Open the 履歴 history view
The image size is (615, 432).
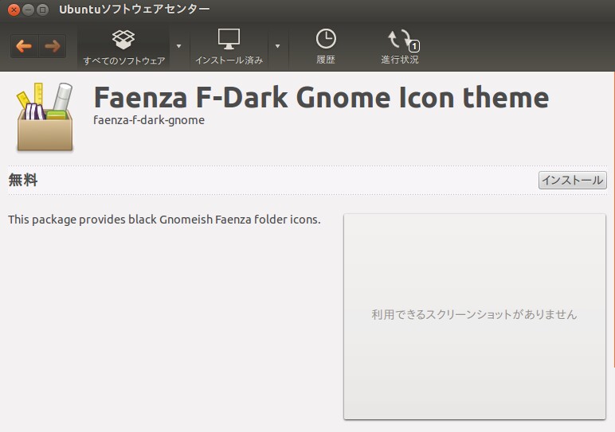click(326, 47)
